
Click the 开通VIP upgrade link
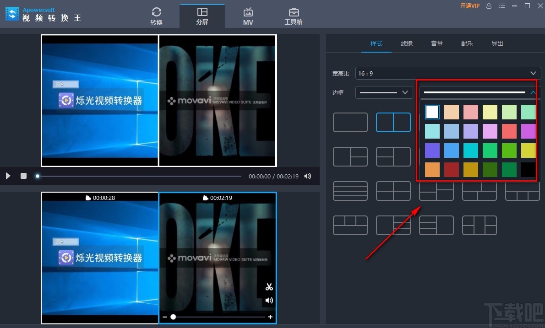(x=470, y=5)
